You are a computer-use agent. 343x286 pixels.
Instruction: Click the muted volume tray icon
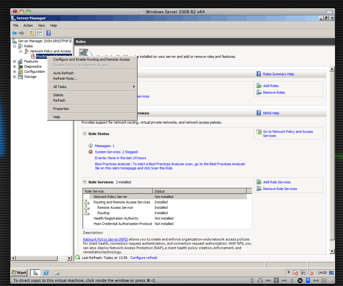coord(311,273)
